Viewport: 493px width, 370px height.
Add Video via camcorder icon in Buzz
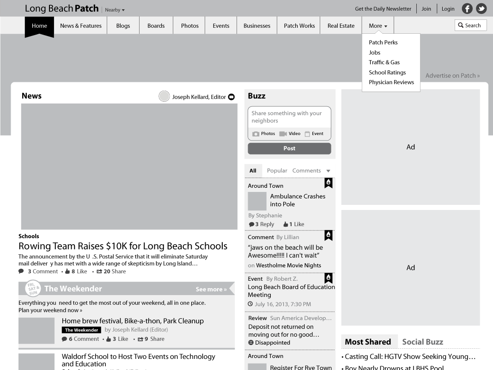pos(283,134)
